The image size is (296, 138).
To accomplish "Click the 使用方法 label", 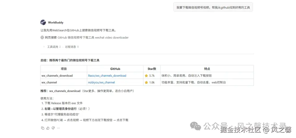I will (47, 99).
